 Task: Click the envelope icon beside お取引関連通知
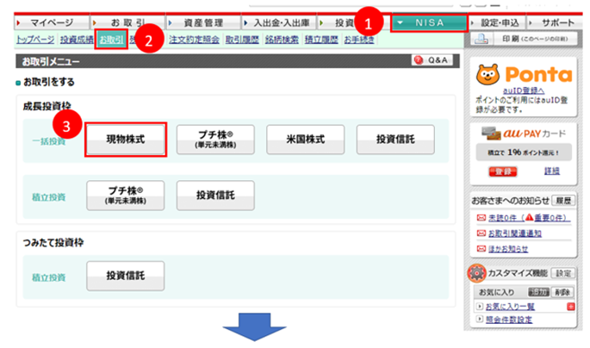481,233
